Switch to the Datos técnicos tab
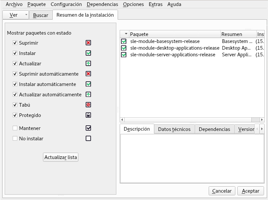Image resolution: width=268 pixels, height=200 pixels. pyautogui.click(x=174, y=129)
